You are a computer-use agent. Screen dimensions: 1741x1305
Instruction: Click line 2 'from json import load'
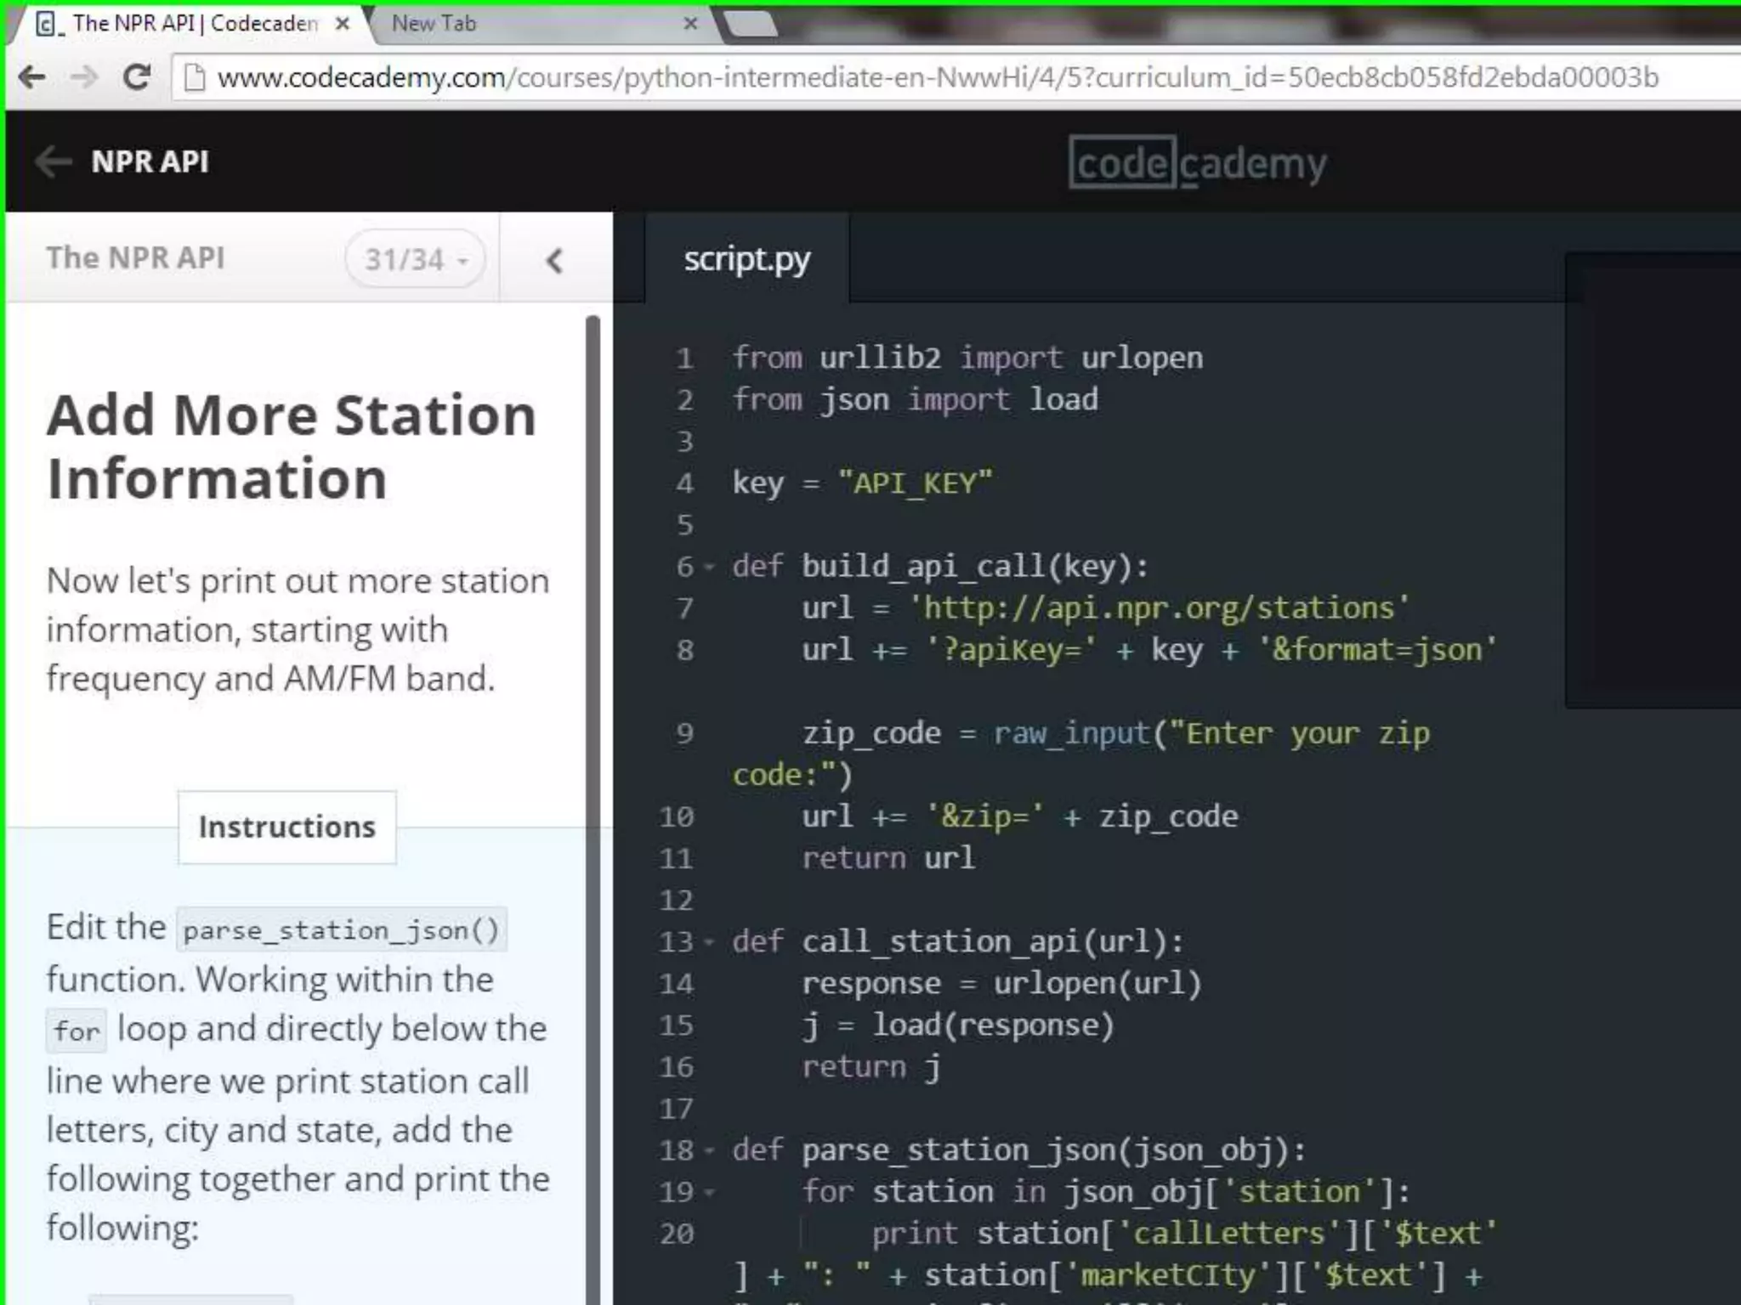click(916, 399)
